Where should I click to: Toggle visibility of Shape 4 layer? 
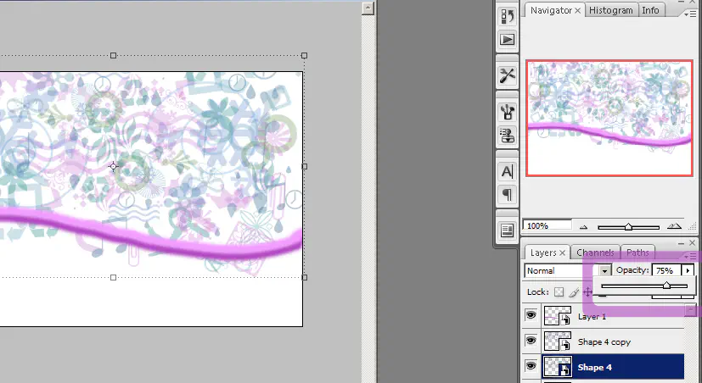click(x=531, y=367)
